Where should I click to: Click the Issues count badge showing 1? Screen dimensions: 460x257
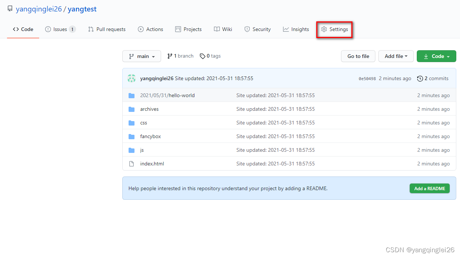coord(72,29)
